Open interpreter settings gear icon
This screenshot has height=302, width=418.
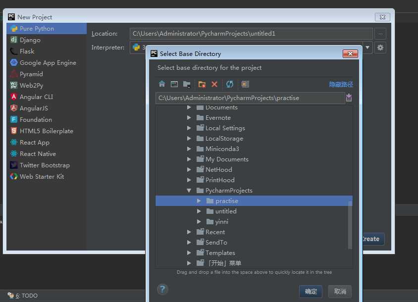pyautogui.click(x=380, y=48)
